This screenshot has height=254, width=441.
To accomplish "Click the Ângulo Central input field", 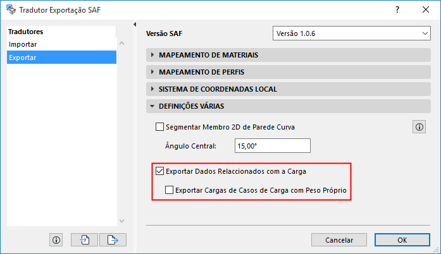I will tap(273, 146).
